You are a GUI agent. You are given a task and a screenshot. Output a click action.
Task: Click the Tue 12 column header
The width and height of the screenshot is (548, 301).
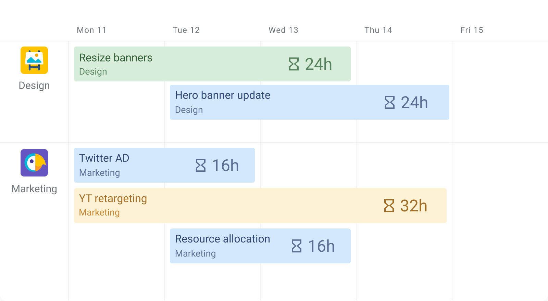coord(186,30)
